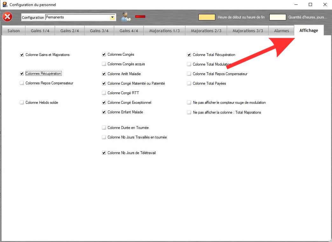Open the Alarmes tab
Viewport: 332px width, 242px height.
281,31
